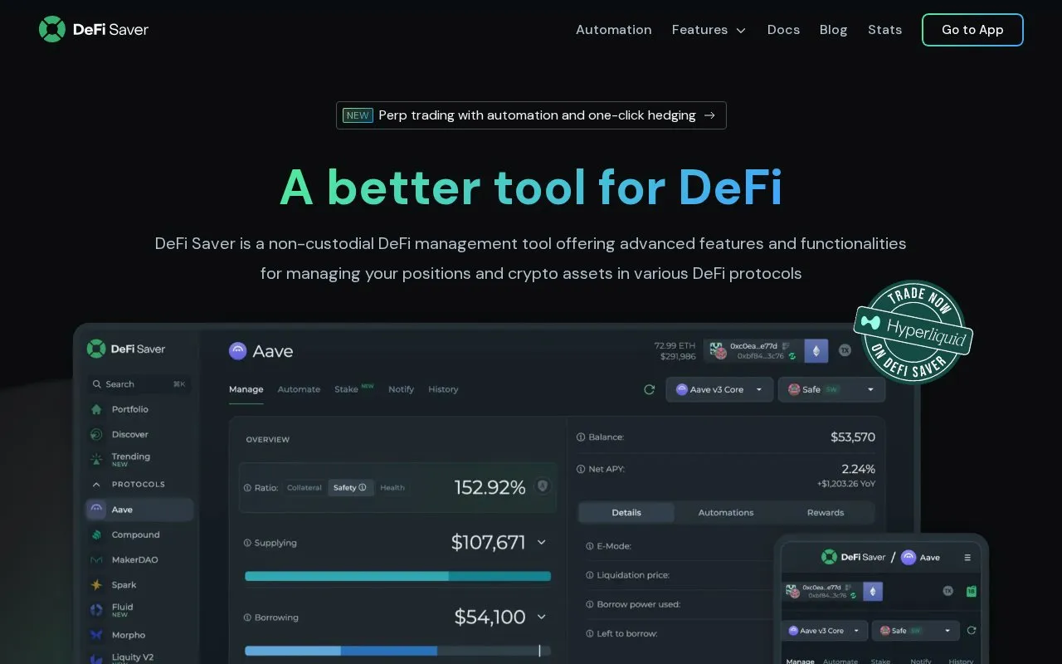The width and height of the screenshot is (1062, 664).
Task: Open the Blog link
Action: [x=833, y=30]
